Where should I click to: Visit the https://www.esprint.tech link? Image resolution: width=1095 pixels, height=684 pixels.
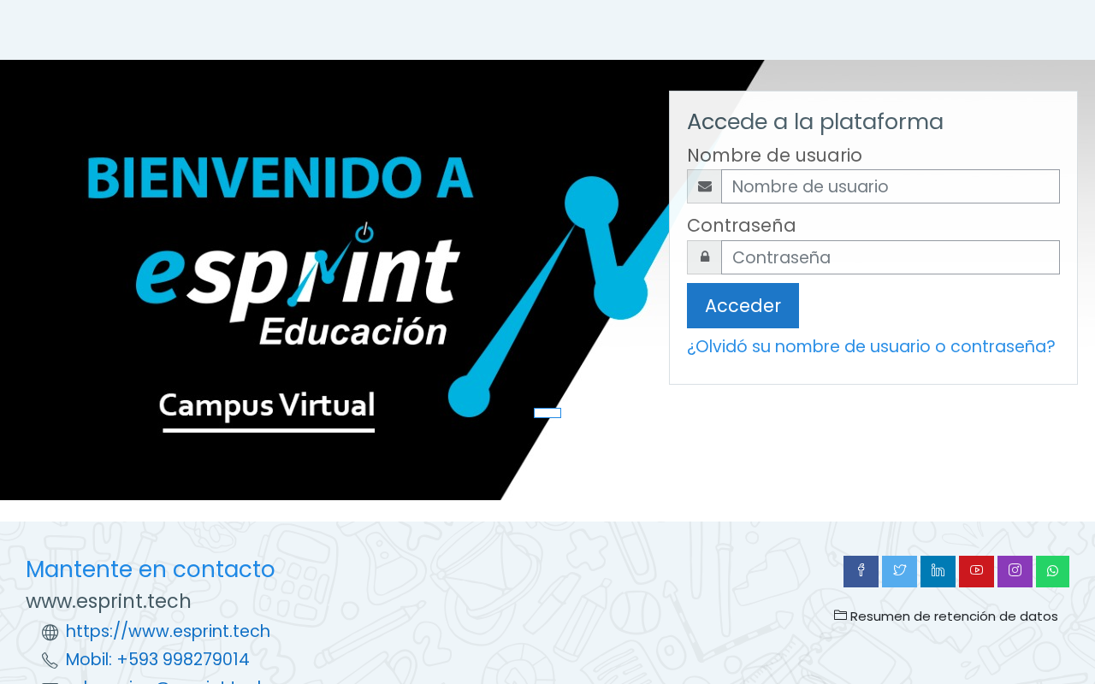[x=168, y=632]
